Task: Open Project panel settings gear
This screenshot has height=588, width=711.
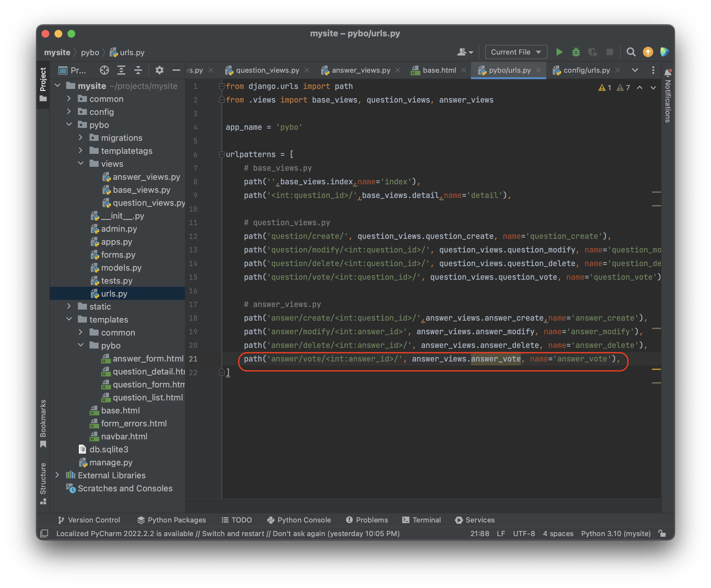Action: point(159,70)
